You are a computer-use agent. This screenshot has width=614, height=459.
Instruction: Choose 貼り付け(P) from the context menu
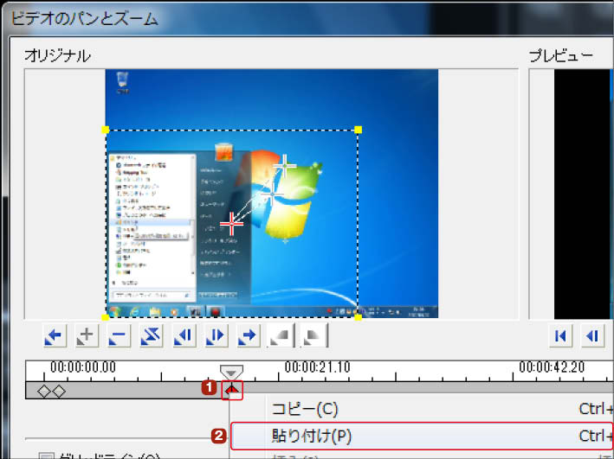click(x=422, y=436)
